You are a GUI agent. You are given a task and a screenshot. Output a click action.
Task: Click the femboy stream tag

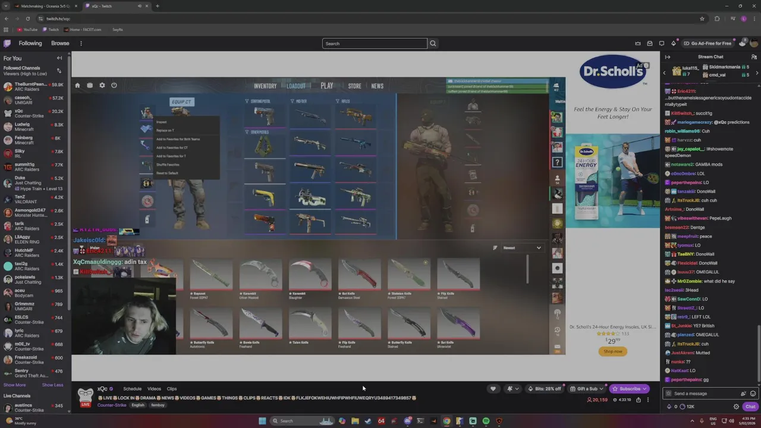click(x=158, y=405)
